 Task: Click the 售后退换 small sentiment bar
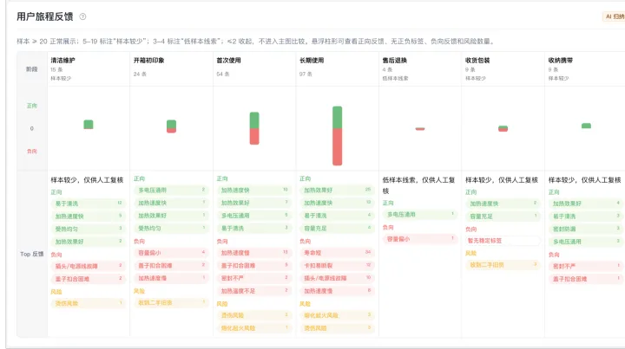point(420,129)
